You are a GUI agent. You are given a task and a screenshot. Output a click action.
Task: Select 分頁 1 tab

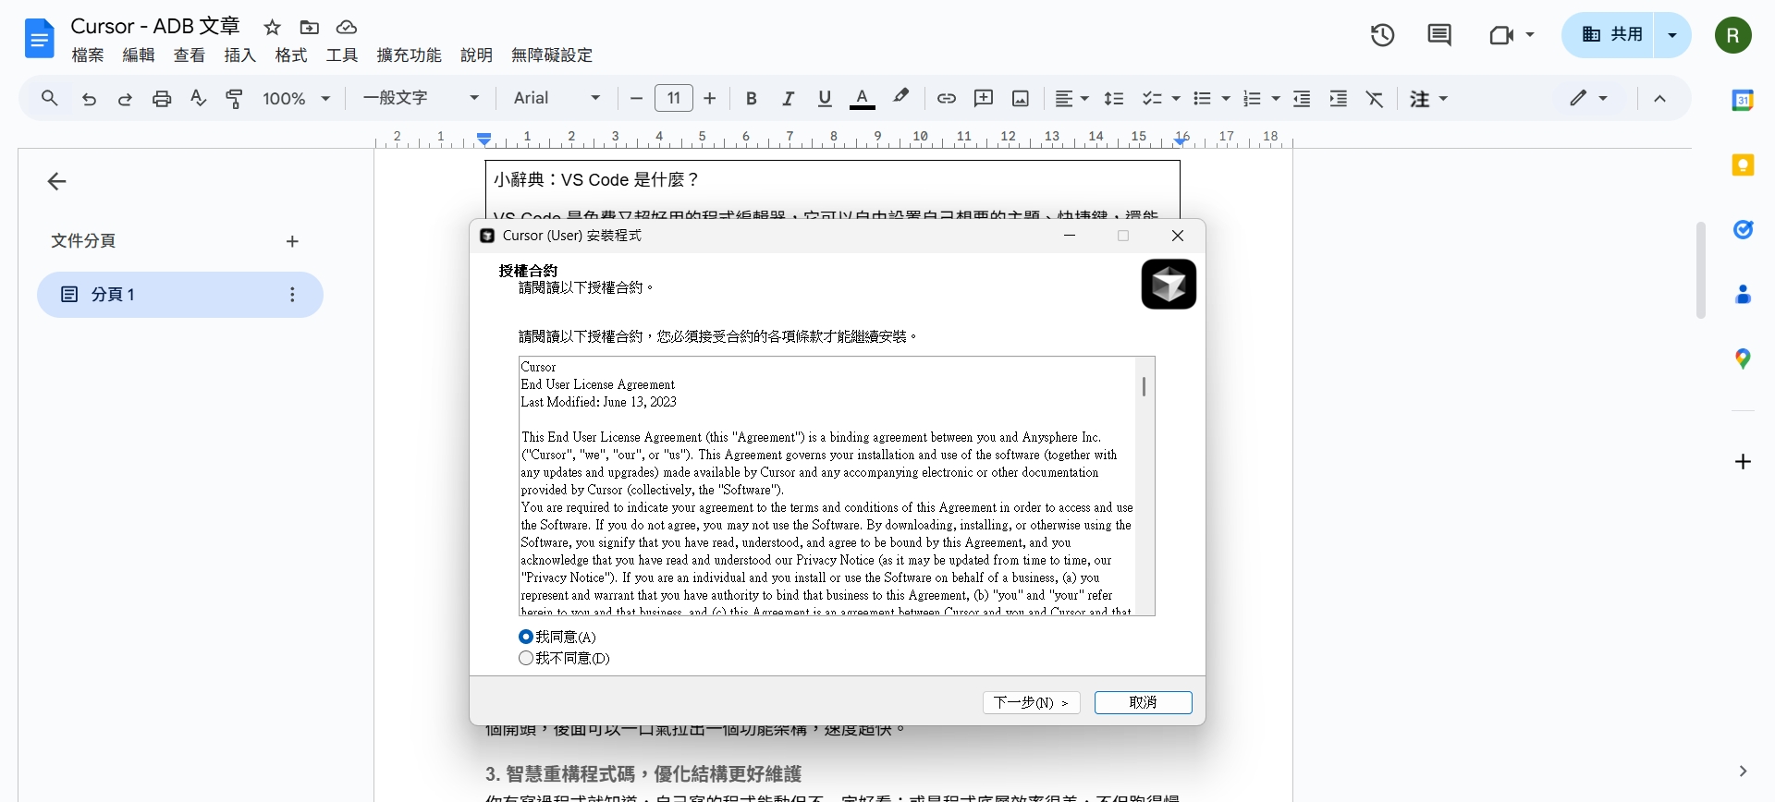pyautogui.click(x=180, y=295)
